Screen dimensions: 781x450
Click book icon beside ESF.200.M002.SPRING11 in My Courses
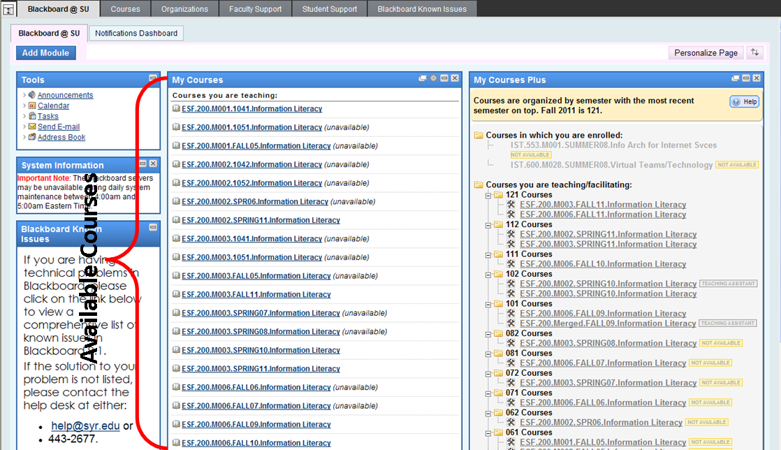pyautogui.click(x=176, y=220)
